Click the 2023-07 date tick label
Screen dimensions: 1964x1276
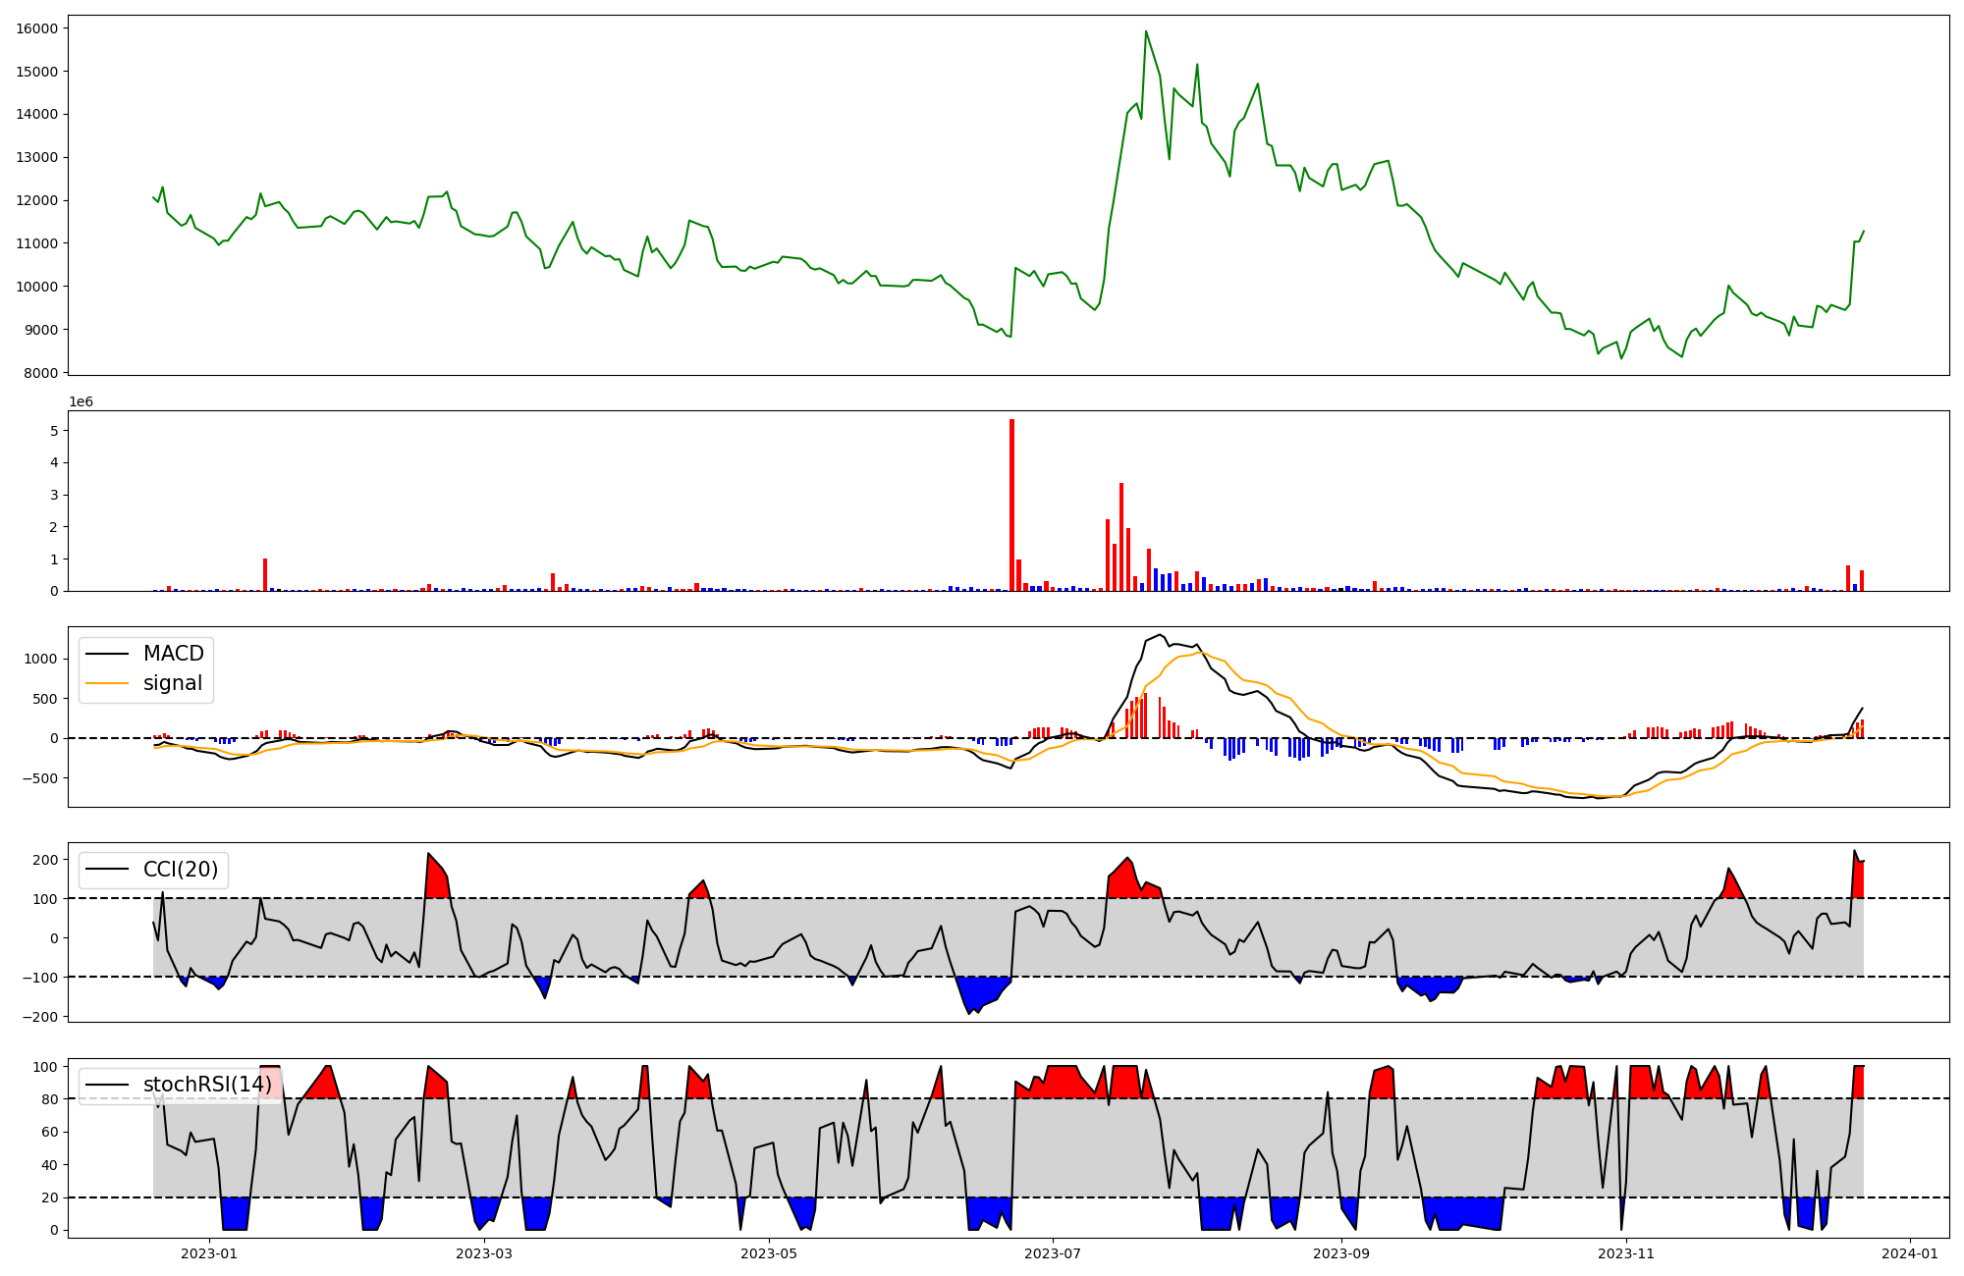(1053, 1253)
